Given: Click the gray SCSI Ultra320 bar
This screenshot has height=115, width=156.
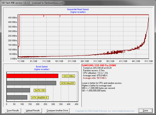Looking at the screenshot, I should click(31, 83).
